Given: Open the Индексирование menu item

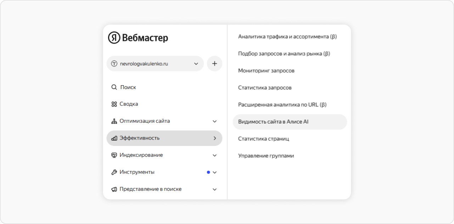Looking at the screenshot, I should [x=164, y=155].
